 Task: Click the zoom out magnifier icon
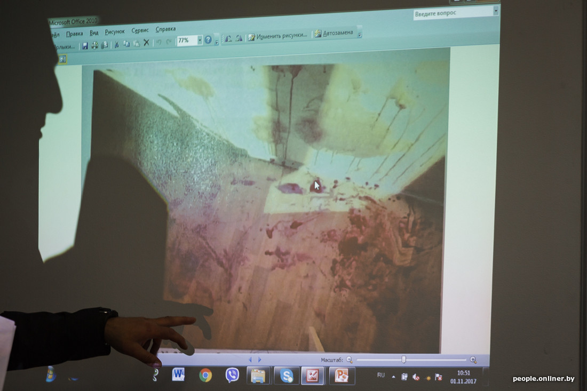(350, 360)
